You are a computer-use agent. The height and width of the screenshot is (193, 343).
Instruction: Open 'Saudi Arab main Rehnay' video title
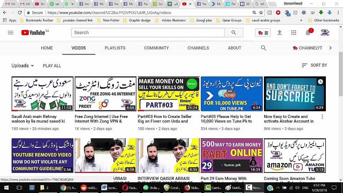coord(38,119)
